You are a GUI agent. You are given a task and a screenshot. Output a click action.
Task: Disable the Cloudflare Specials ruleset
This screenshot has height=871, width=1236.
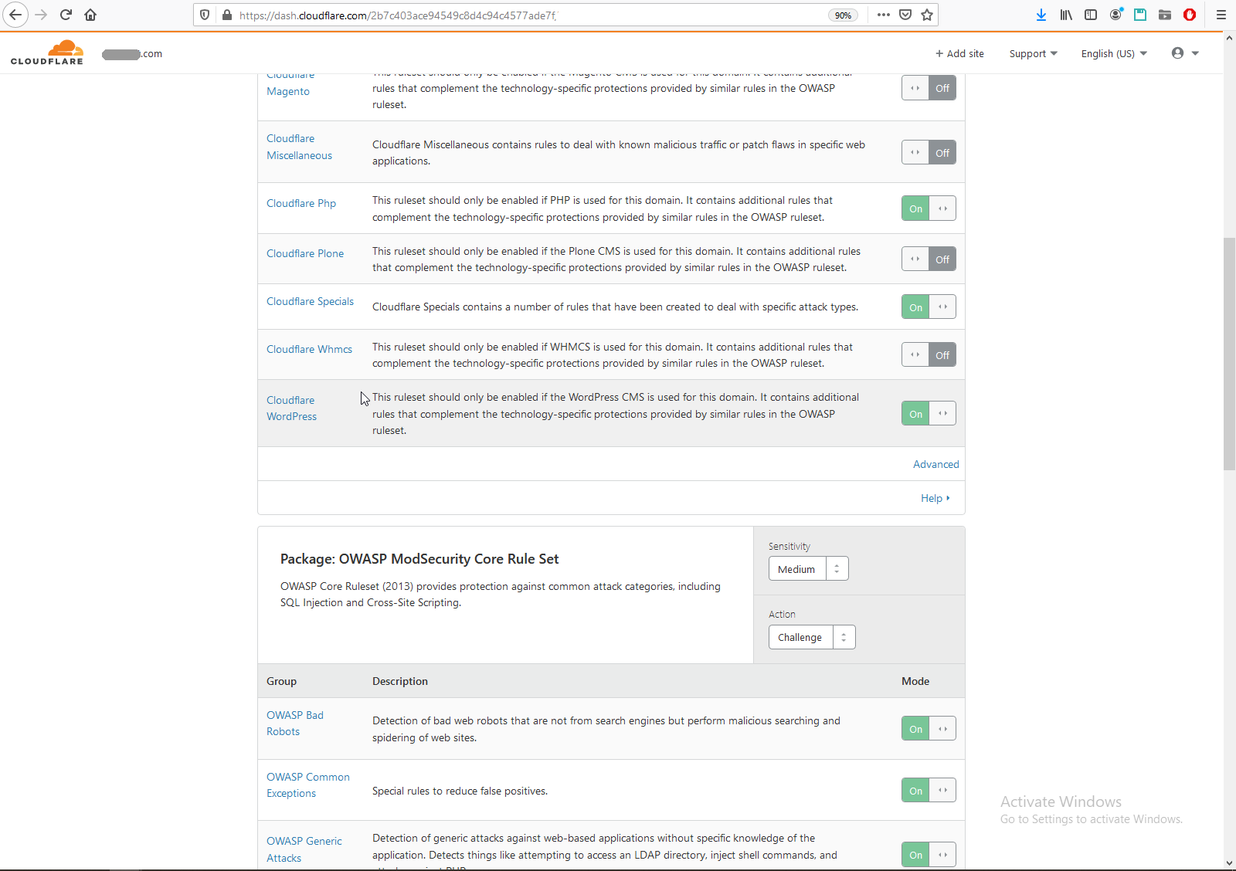929,307
